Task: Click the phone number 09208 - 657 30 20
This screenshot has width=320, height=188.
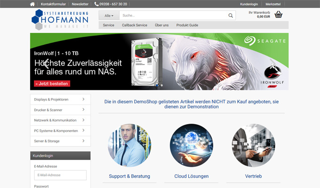Action: coord(111,4)
